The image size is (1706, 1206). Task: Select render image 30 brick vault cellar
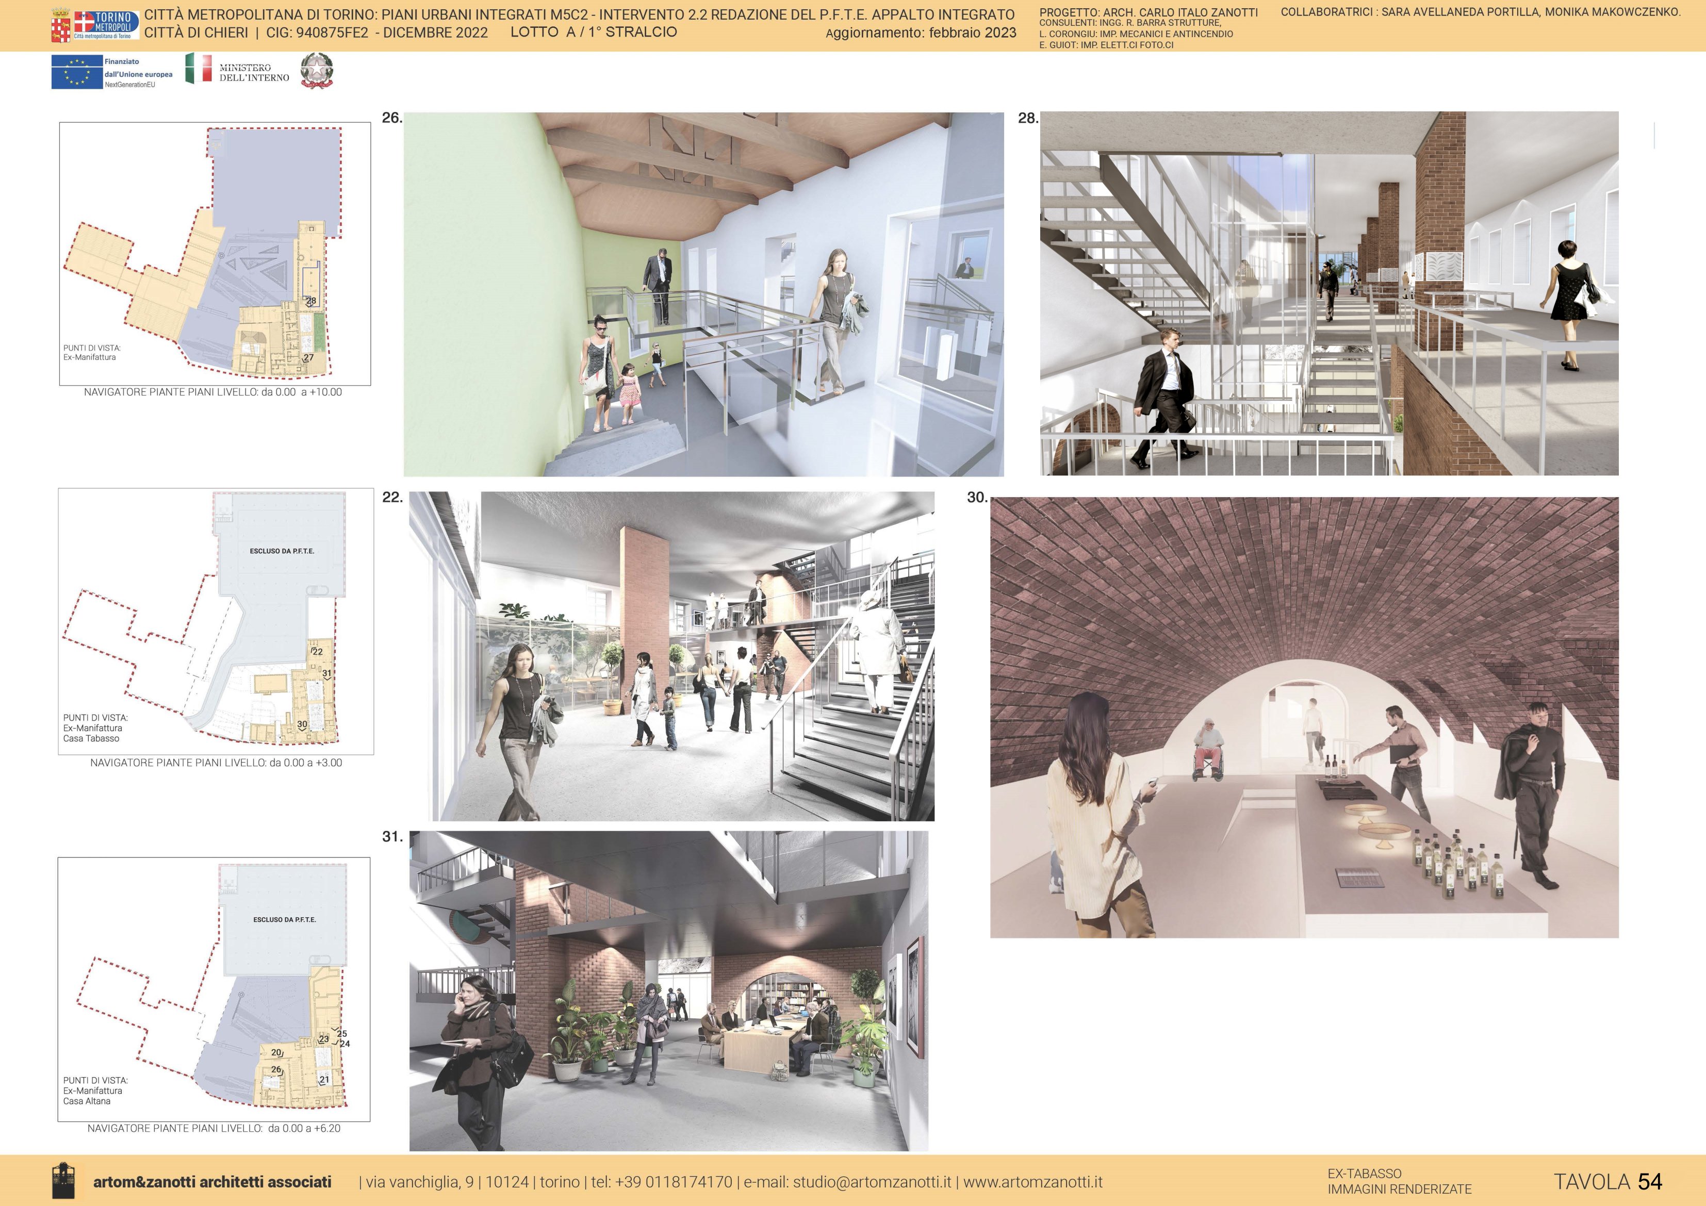(x=1304, y=717)
